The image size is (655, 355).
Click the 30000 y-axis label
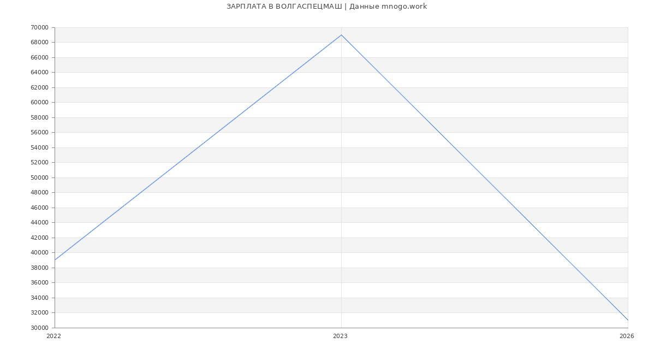39,328
